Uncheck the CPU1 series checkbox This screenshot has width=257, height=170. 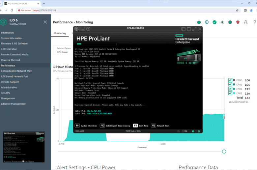(x=230, y=84)
